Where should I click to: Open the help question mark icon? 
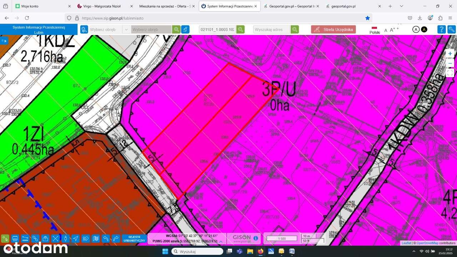pos(442,30)
